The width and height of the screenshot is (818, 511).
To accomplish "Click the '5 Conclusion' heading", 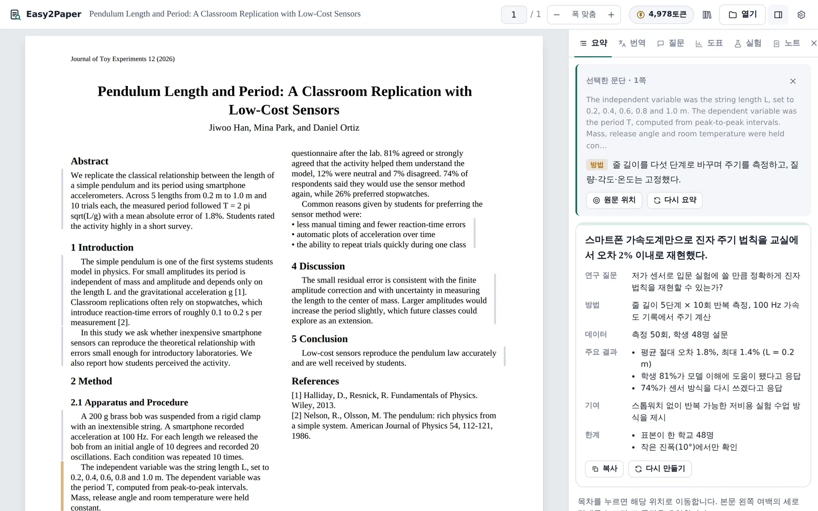I will coord(320,339).
